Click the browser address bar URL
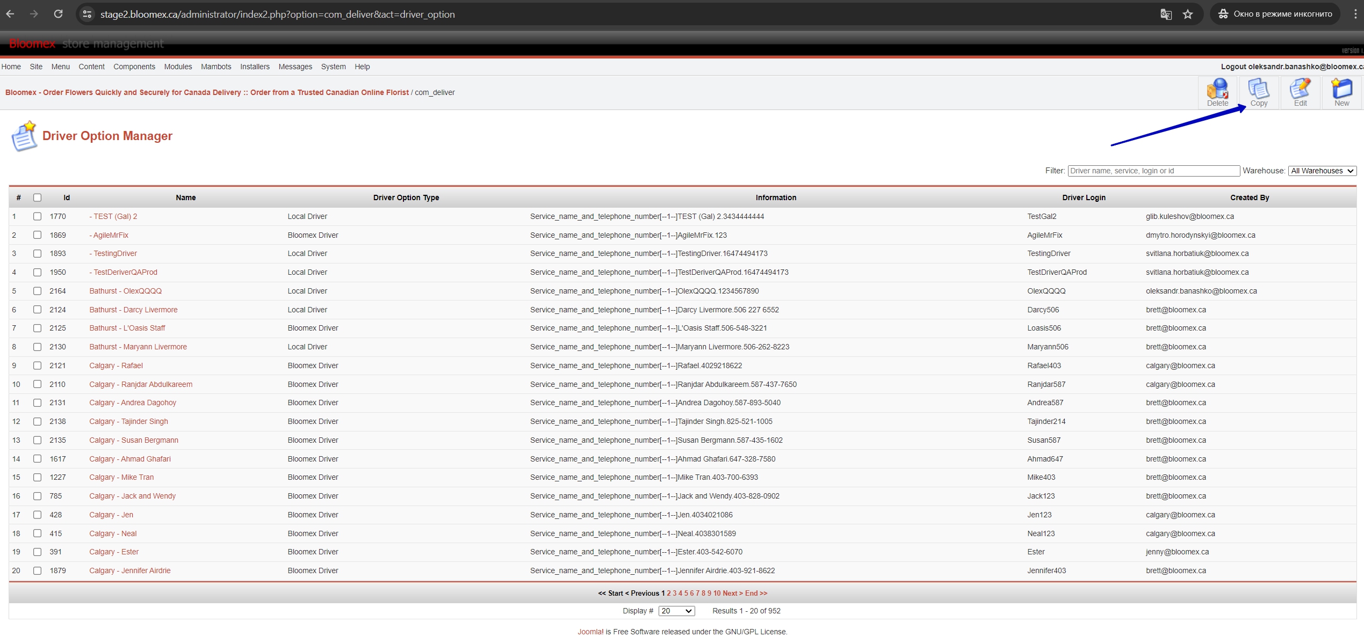This screenshot has height=644, width=1364. coord(277,14)
